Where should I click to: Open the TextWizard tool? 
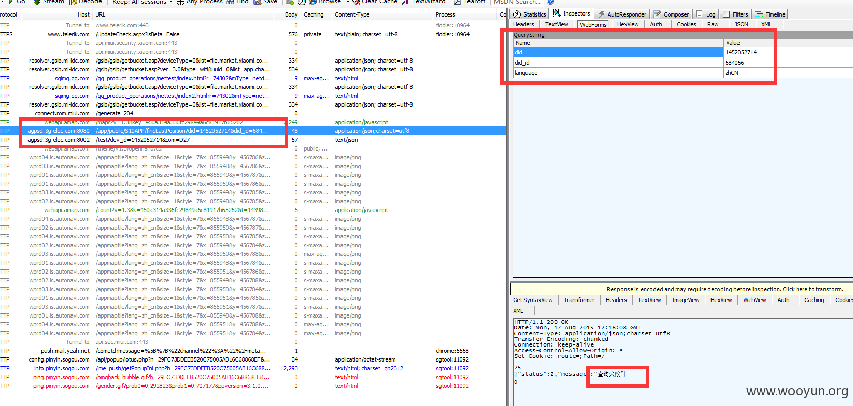click(x=424, y=2)
